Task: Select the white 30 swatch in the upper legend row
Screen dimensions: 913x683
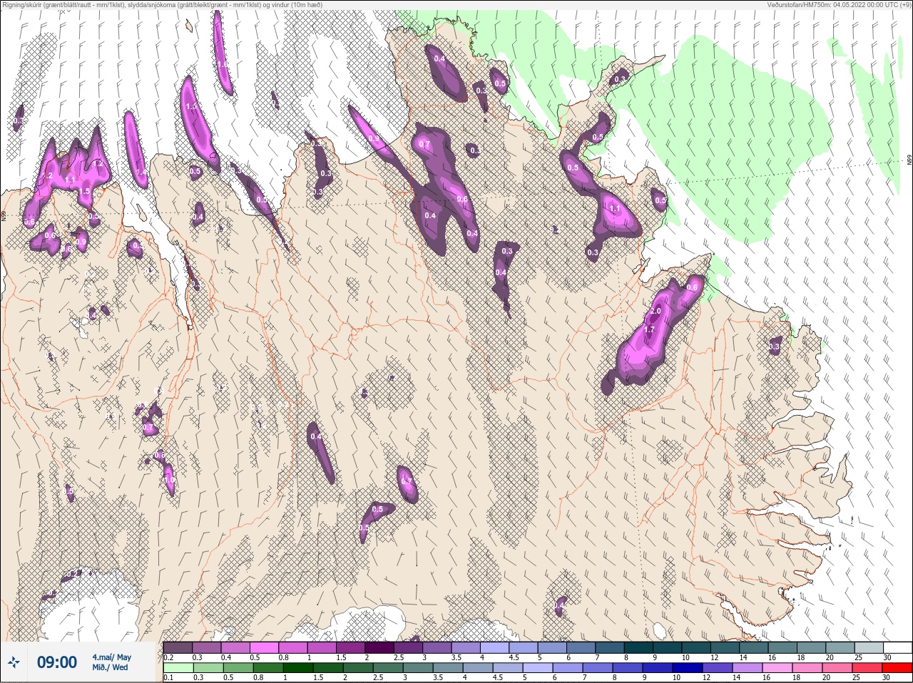Action: [x=898, y=647]
